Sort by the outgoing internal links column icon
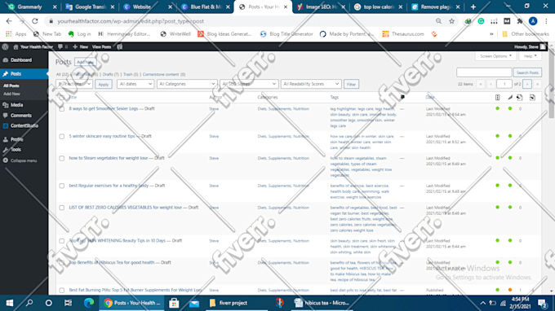 tap(520, 98)
